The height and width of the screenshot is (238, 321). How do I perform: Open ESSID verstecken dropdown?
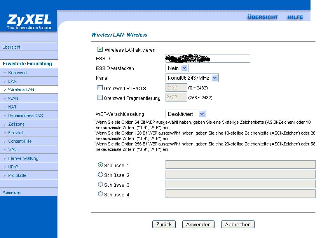[x=177, y=68]
